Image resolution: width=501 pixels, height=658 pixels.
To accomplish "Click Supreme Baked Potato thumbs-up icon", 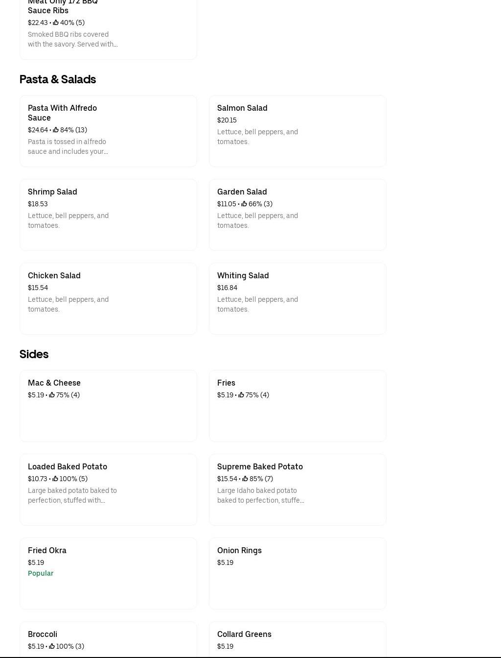I will click(x=245, y=479).
